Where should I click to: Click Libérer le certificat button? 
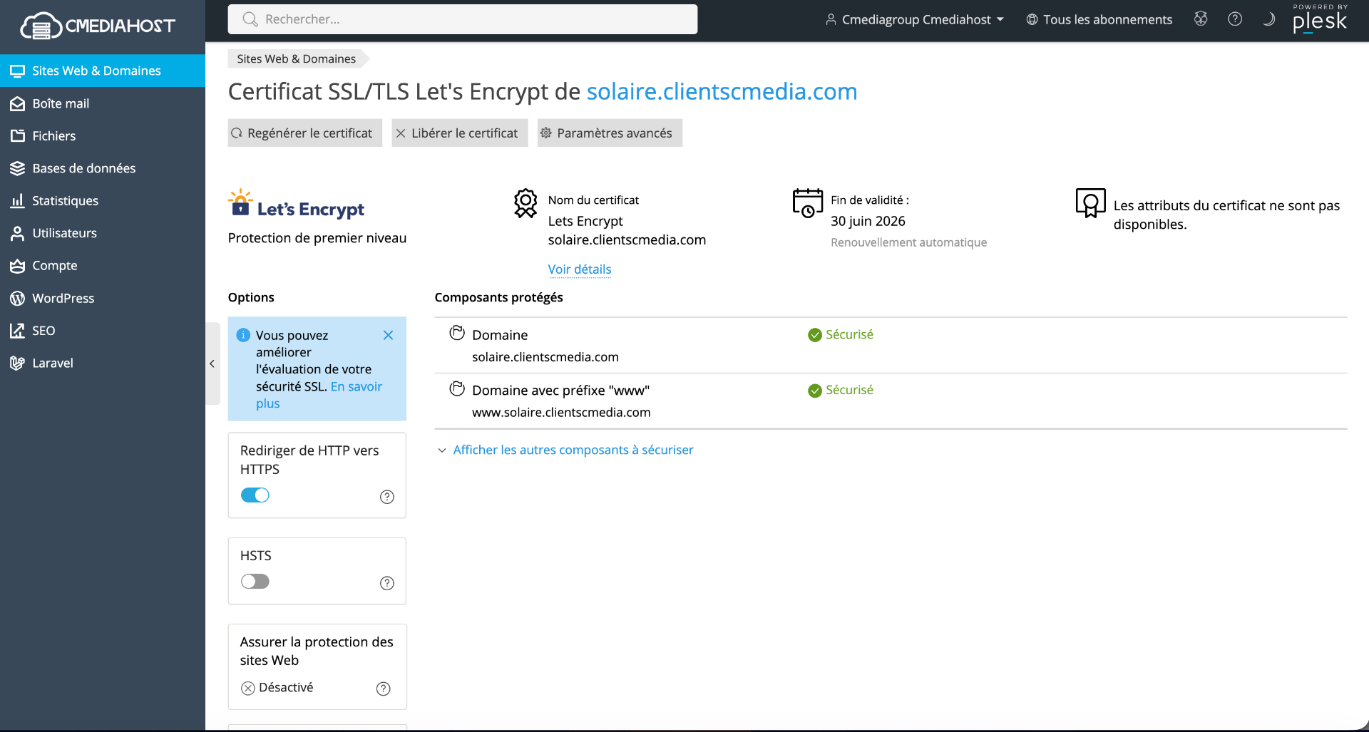(460, 133)
